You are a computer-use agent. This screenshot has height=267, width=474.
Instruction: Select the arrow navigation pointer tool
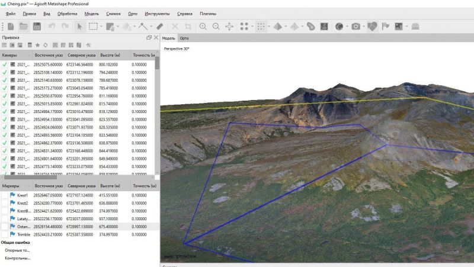pos(79,26)
